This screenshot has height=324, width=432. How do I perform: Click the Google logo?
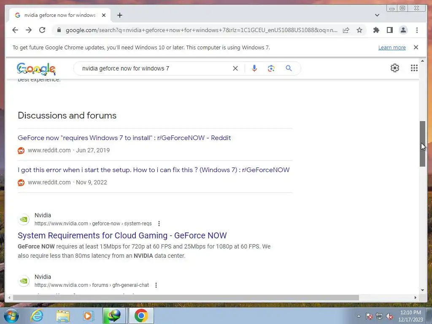click(36, 69)
